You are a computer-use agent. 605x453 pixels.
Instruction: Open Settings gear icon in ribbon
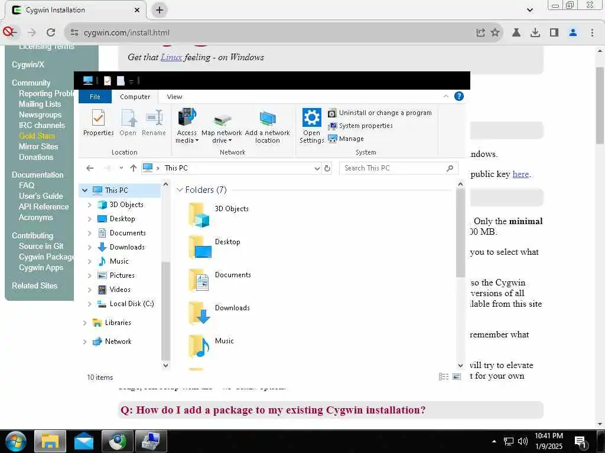click(312, 126)
